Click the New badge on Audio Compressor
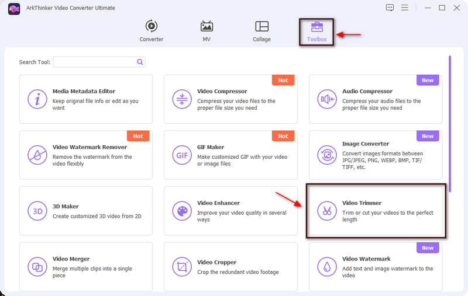Image resolution: width=468 pixels, height=296 pixels. 428,80
